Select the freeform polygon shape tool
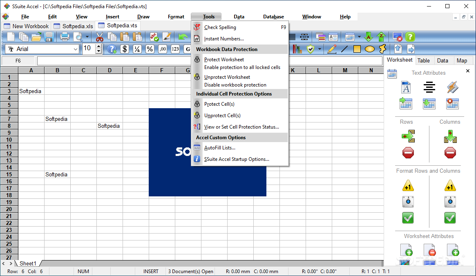This screenshot has height=276, width=476. click(383, 49)
